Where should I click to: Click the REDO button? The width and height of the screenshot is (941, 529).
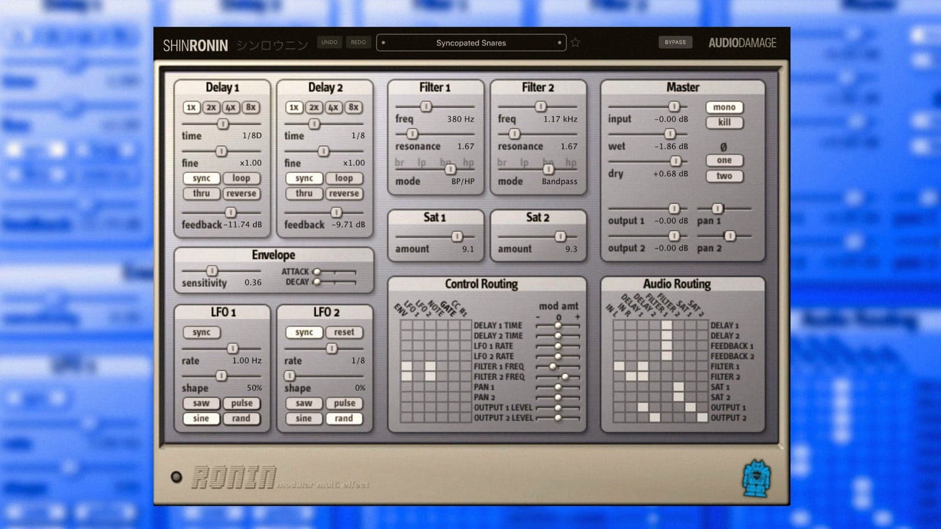pos(358,42)
